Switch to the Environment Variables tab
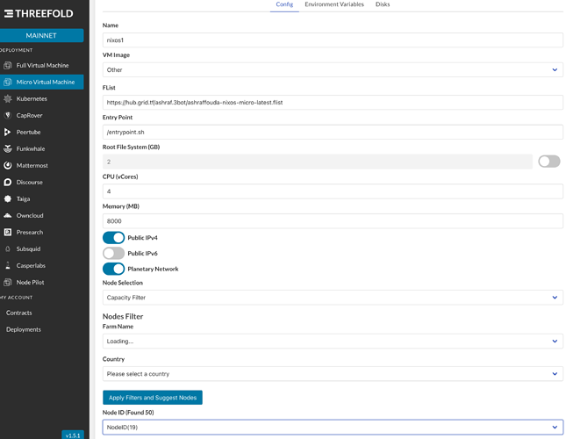Screen dimensions: 566x439 [x=334, y=4]
